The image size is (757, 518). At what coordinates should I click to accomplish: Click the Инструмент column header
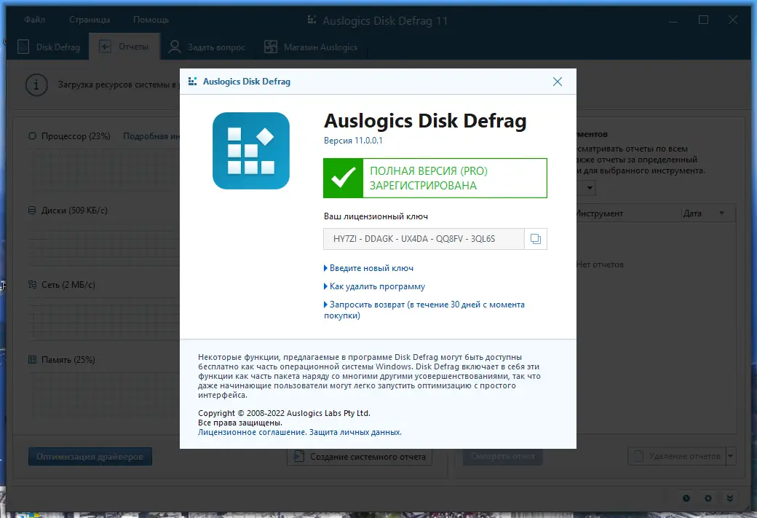[627, 213]
